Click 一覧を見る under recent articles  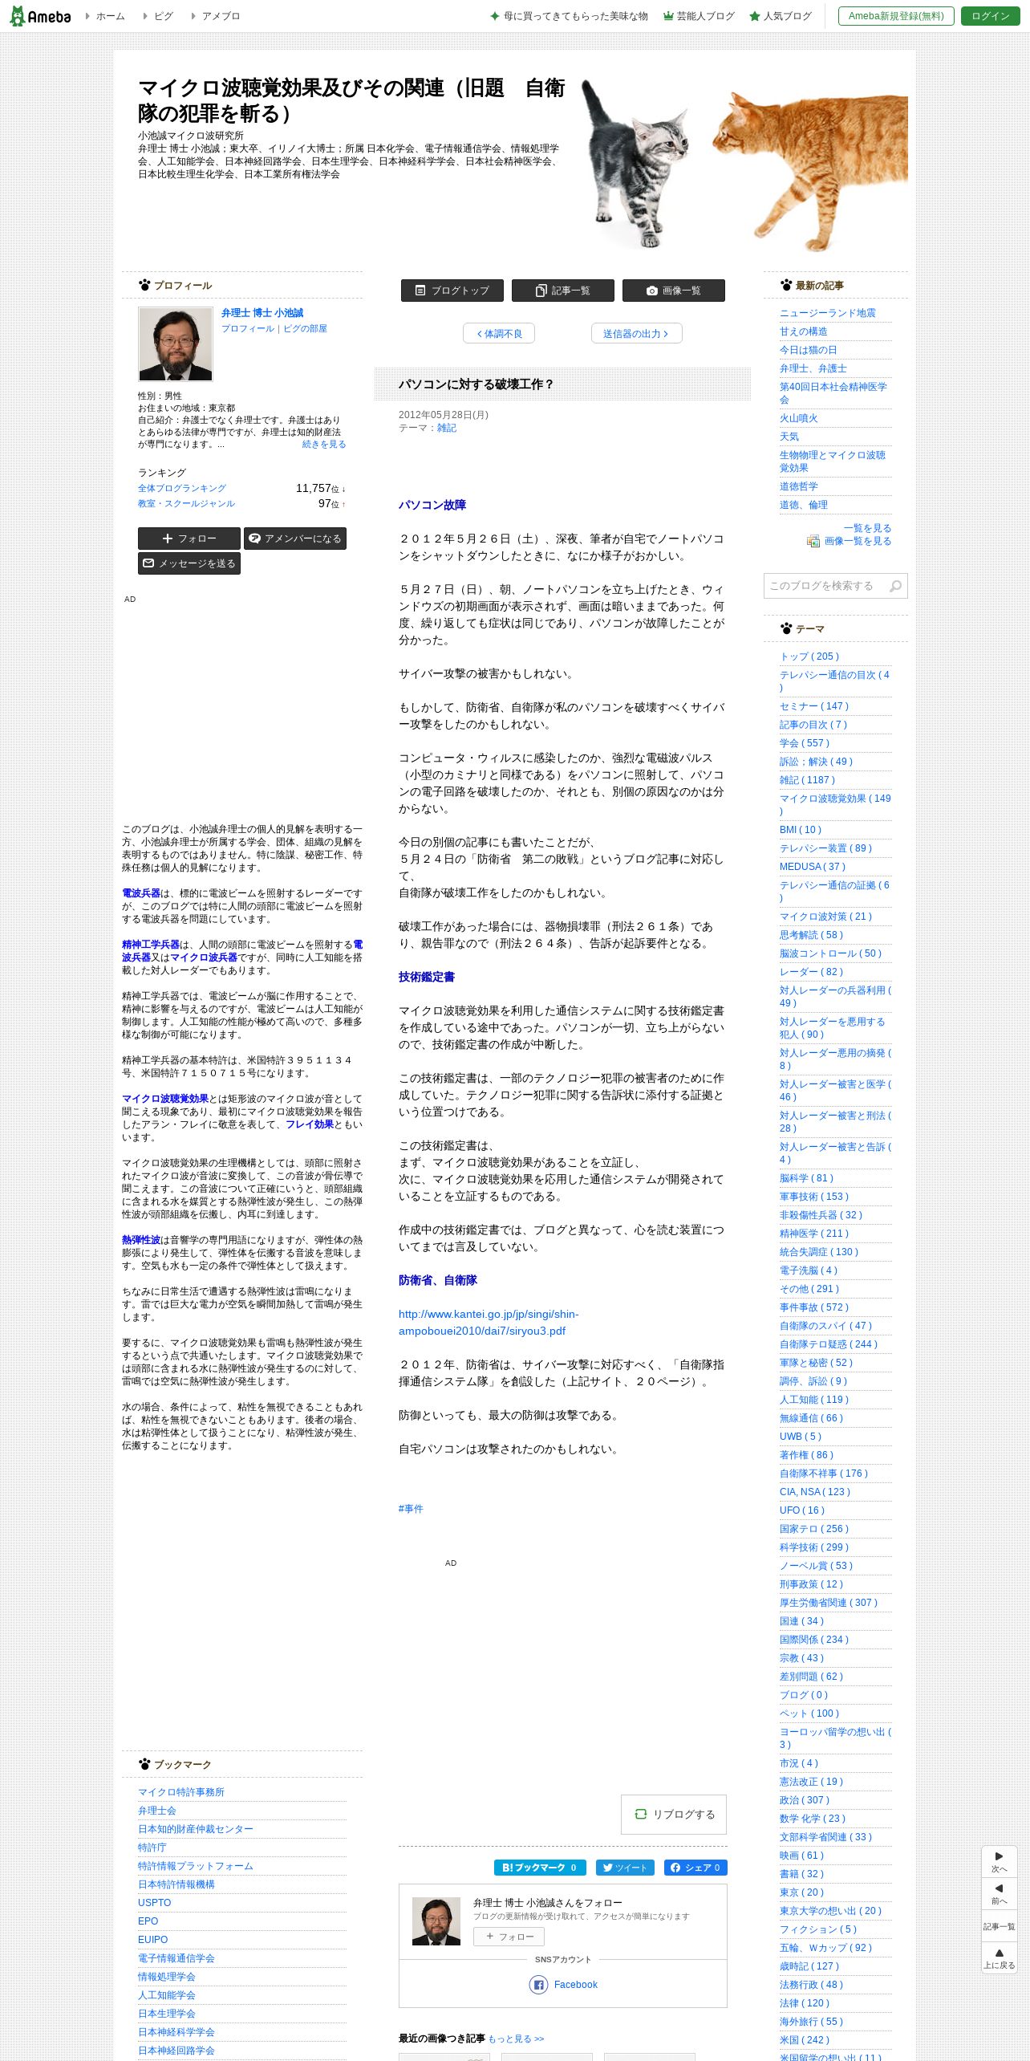(867, 528)
